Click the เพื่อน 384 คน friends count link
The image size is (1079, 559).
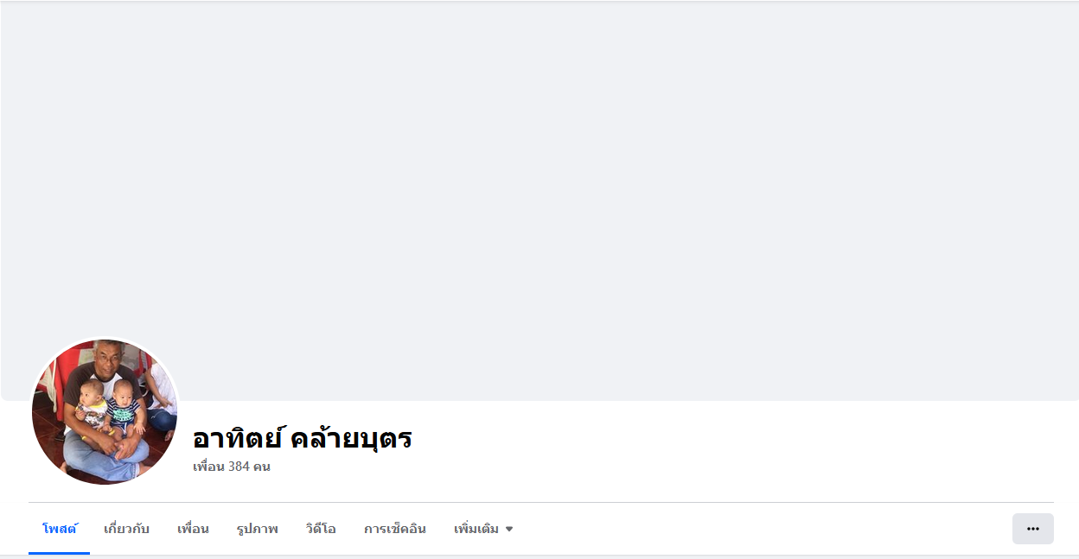coord(232,467)
